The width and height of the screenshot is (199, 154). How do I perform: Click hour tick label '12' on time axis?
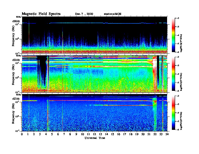[x=94, y=134]
